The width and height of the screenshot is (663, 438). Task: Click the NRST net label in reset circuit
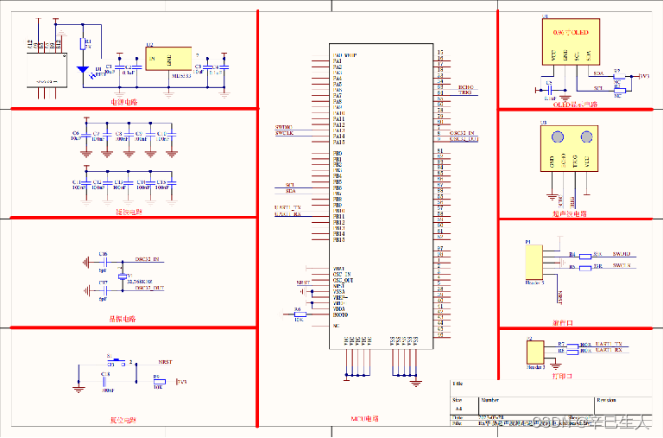click(x=166, y=362)
